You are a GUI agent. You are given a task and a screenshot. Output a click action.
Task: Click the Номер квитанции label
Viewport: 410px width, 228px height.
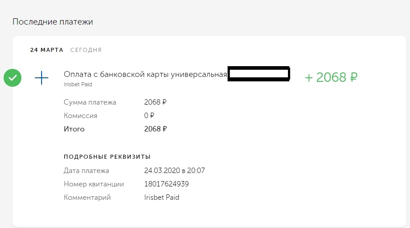coord(94,184)
